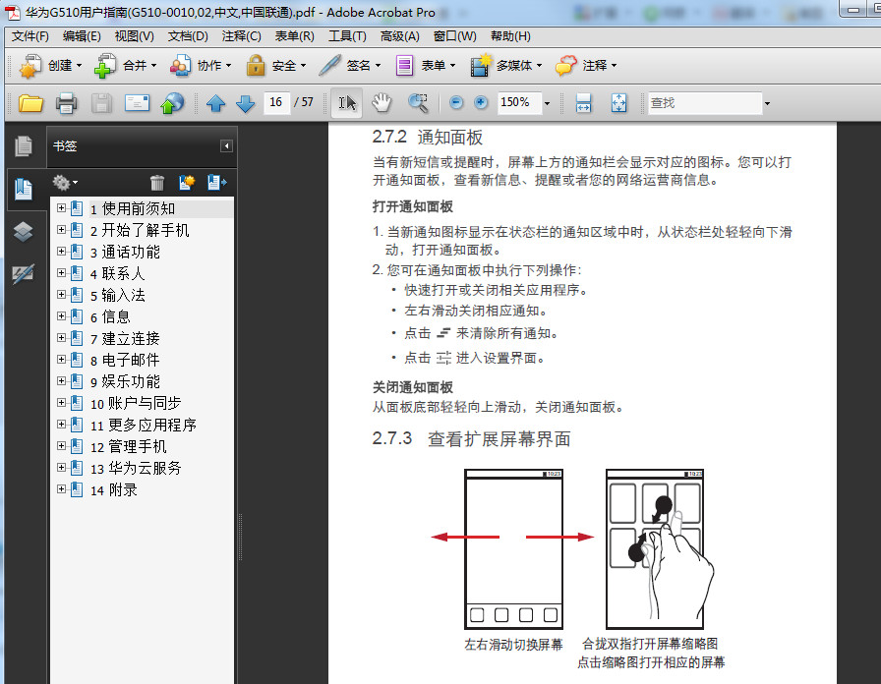
Task: Open the Pages thumbnails panel icon
Action: 23,145
